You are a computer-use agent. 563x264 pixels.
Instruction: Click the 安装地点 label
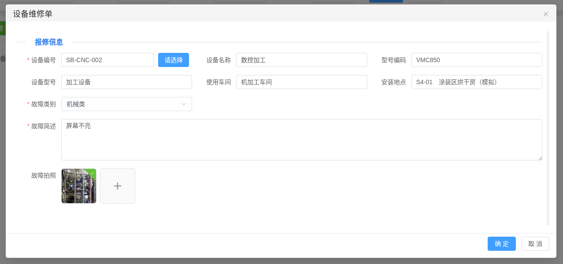pyautogui.click(x=394, y=82)
